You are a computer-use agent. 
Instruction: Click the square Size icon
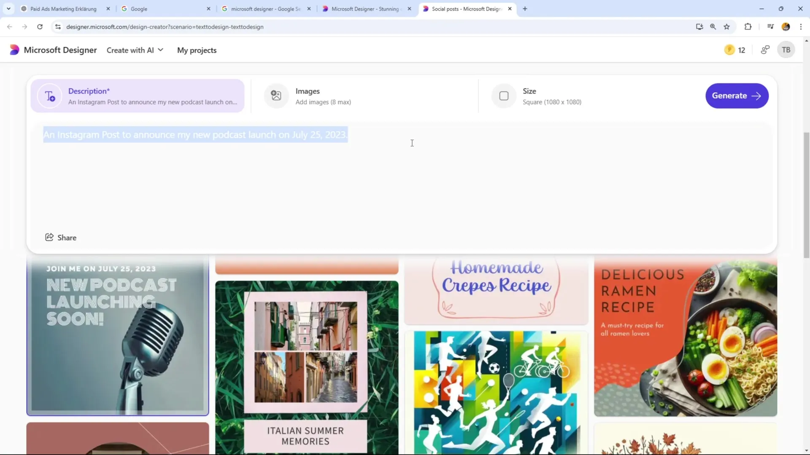coord(504,96)
